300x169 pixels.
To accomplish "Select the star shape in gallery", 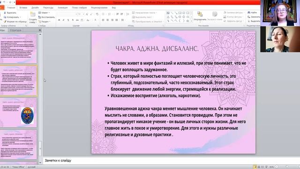I will tap(187, 21).
